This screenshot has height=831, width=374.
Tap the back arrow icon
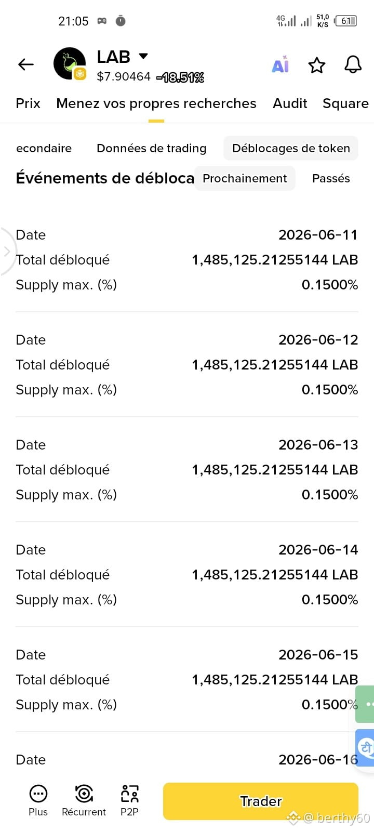(25, 64)
